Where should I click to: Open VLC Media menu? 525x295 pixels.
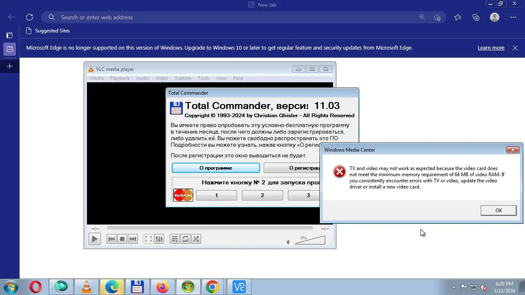pos(97,78)
